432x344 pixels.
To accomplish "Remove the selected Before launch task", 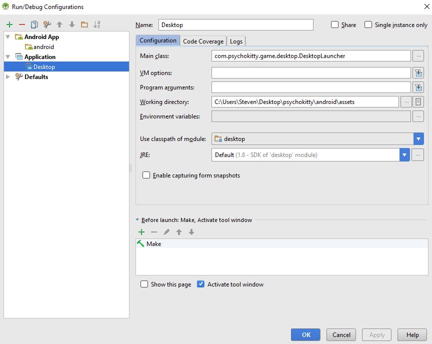I will click(x=154, y=232).
